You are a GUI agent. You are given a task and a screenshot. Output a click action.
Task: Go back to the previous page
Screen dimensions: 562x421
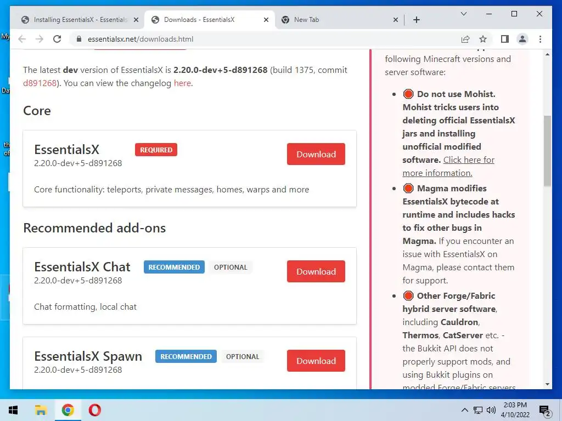click(22, 39)
